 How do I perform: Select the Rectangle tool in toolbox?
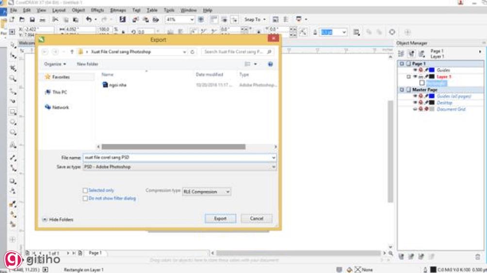pos(13,112)
